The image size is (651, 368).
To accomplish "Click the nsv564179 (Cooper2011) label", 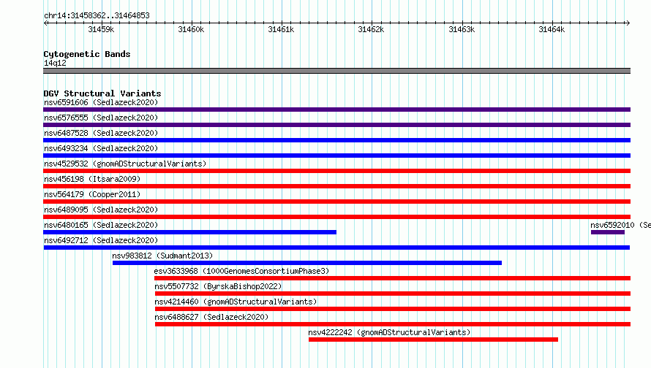I will tap(92, 194).
